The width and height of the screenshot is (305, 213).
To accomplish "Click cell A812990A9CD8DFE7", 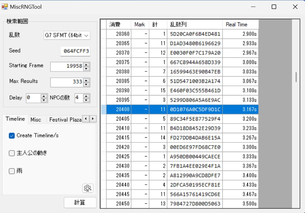I will tap(195, 175).
